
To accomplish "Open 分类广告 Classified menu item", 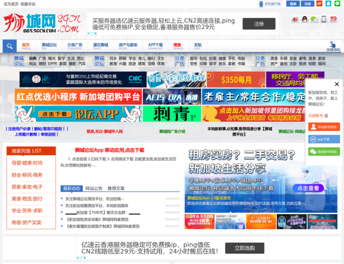I will tap(75, 46).
